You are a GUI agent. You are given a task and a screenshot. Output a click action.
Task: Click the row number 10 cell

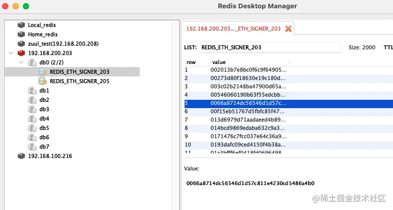click(x=188, y=145)
